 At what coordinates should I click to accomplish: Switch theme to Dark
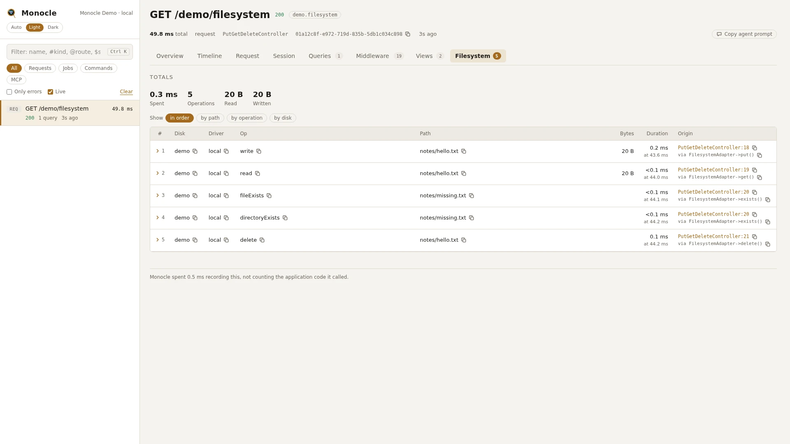pyautogui.click(x=53, y=28)
